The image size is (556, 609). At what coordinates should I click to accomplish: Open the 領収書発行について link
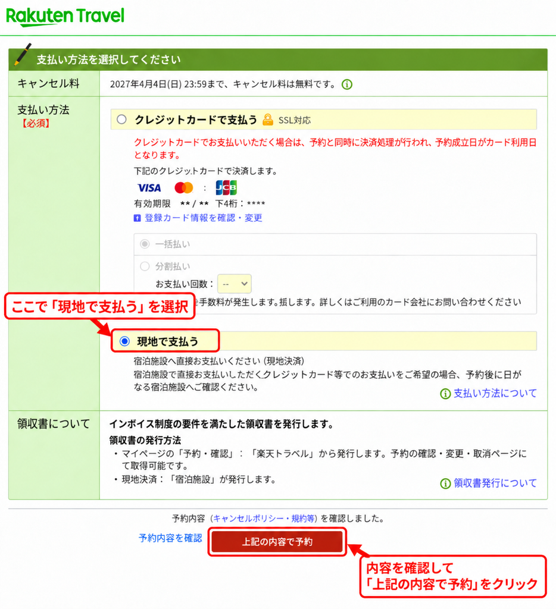495,483
